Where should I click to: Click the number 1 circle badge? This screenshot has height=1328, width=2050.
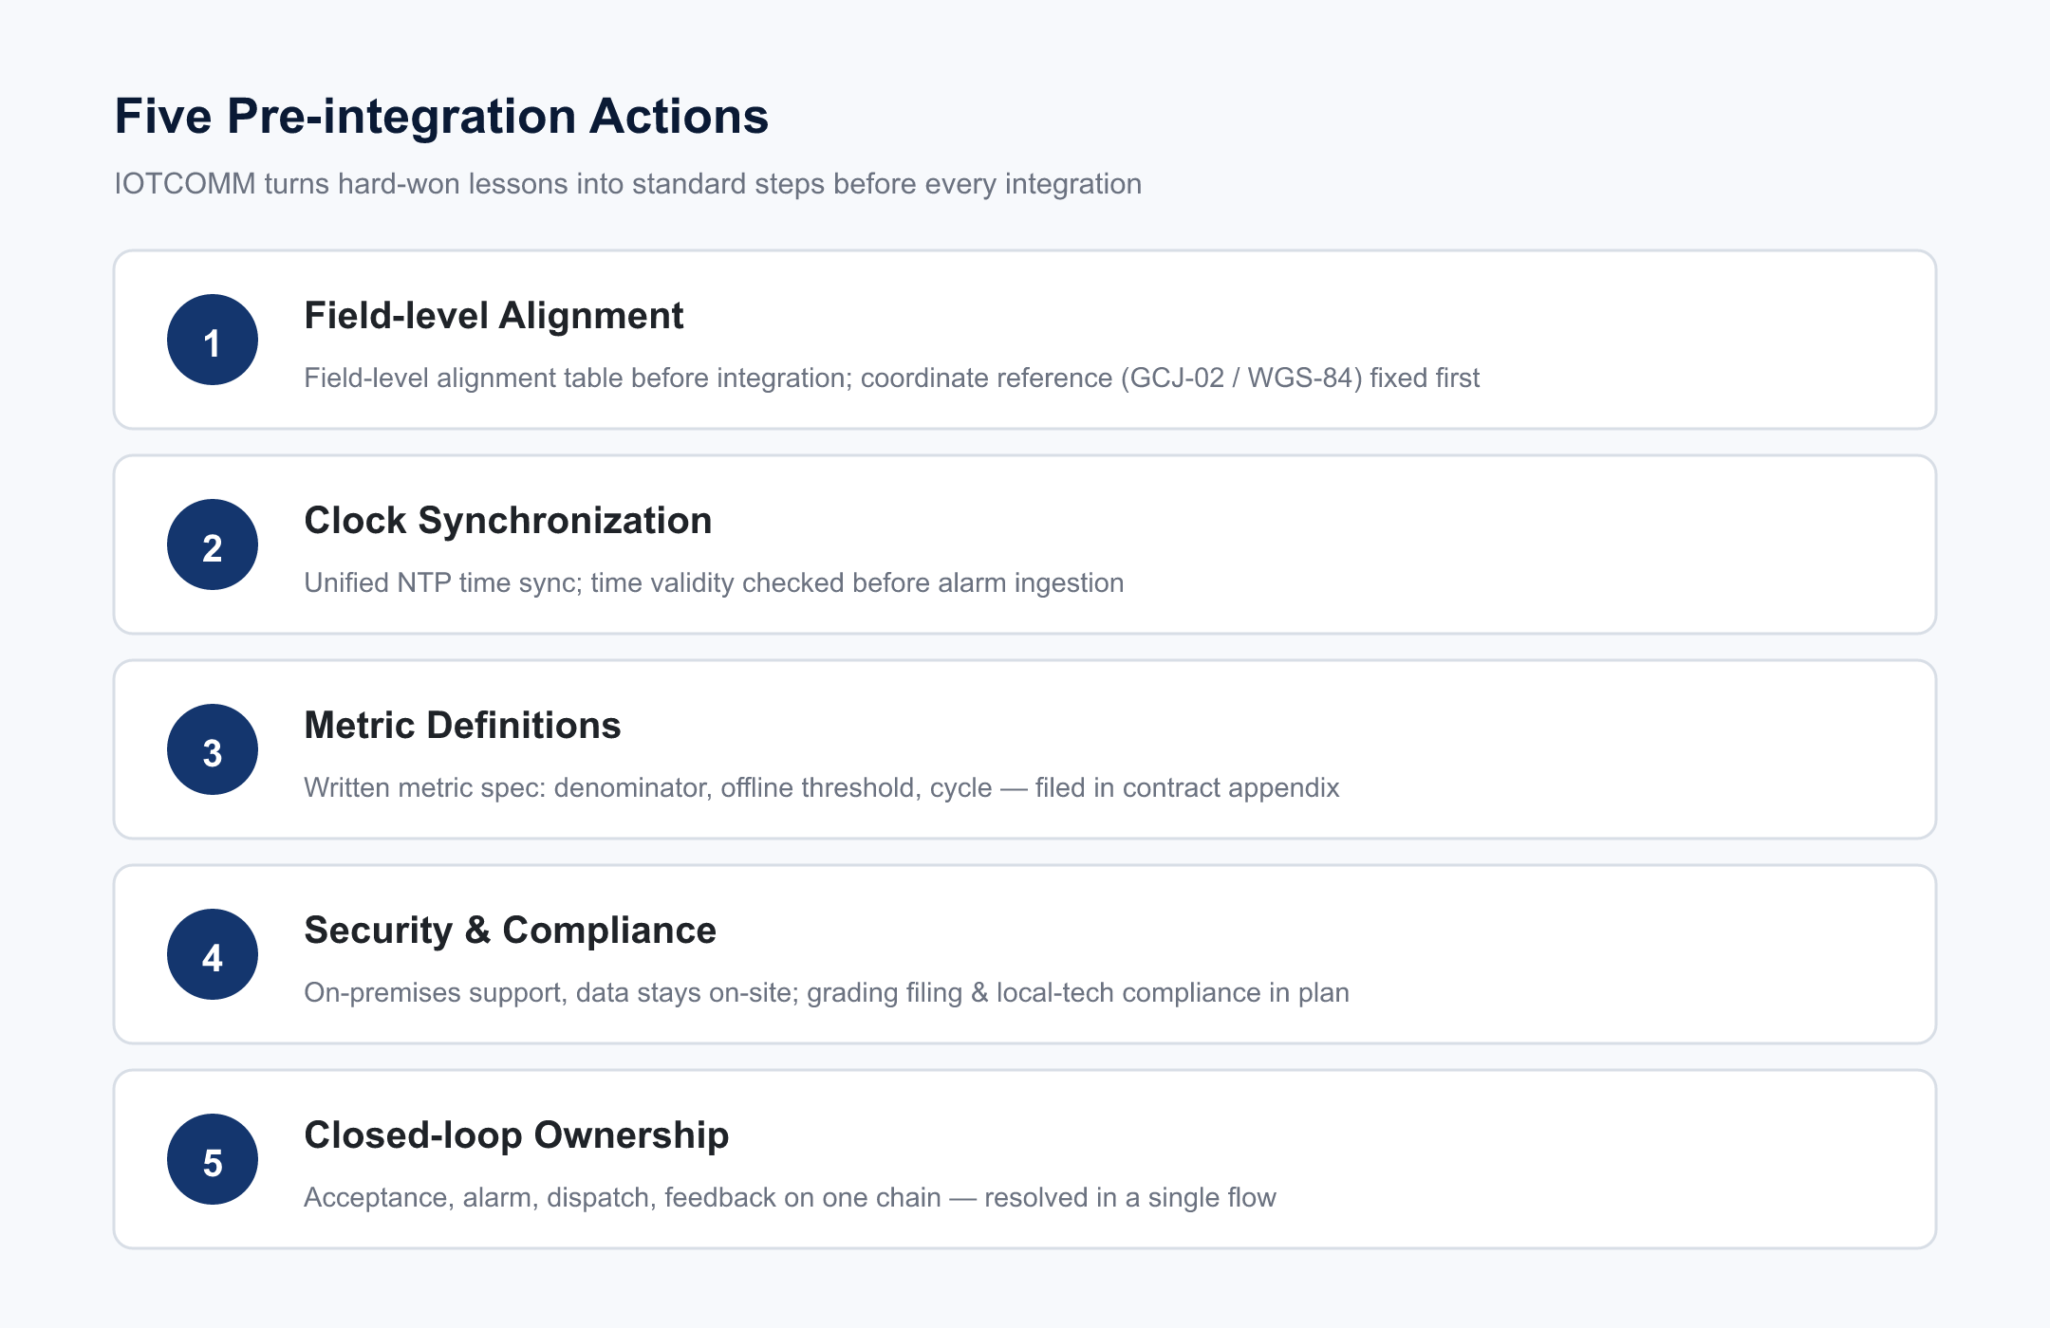click(x=213, y=340)
